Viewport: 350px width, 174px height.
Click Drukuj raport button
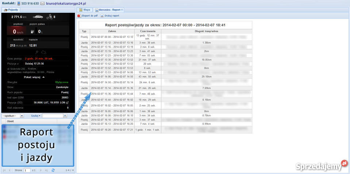coord(110,16)
